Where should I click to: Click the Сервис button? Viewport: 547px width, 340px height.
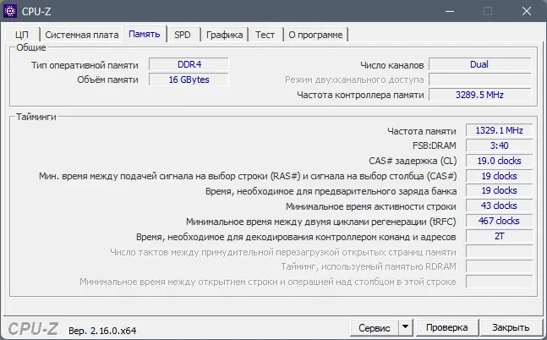[374, 328]
